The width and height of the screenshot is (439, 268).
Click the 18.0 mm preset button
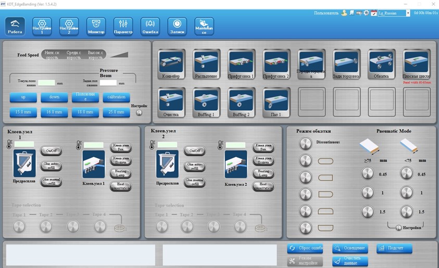85,112
